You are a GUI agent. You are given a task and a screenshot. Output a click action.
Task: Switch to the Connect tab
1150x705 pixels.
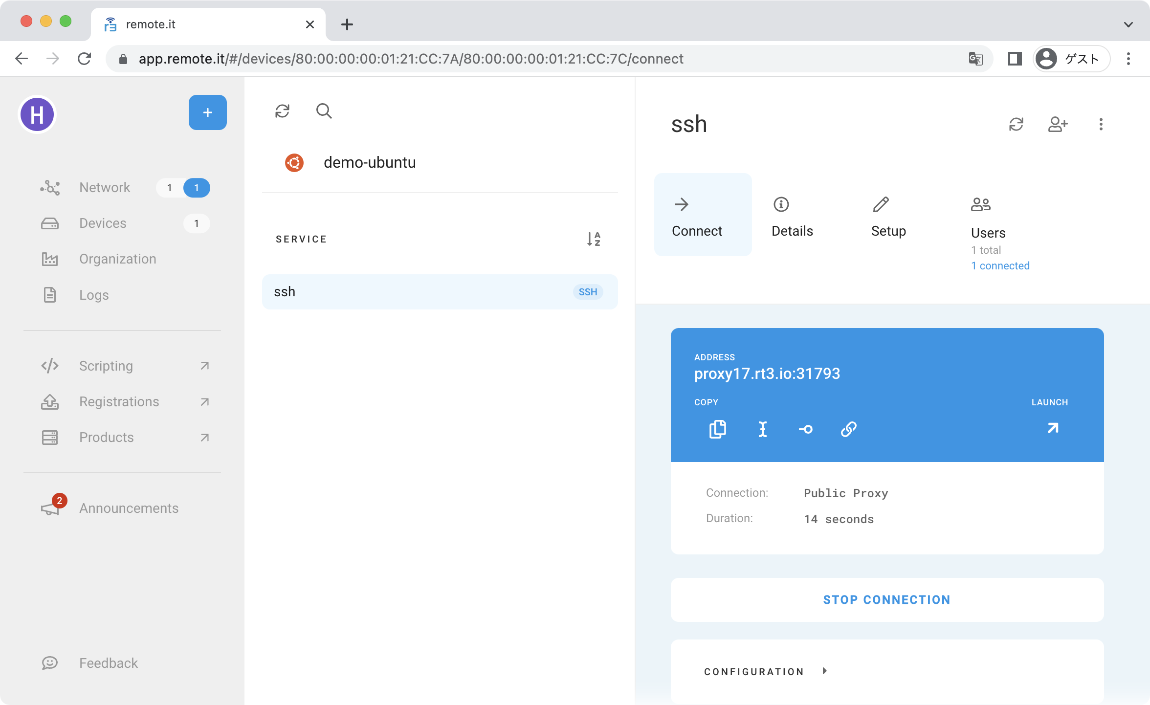pyautogui.click(x=703, y=214)
